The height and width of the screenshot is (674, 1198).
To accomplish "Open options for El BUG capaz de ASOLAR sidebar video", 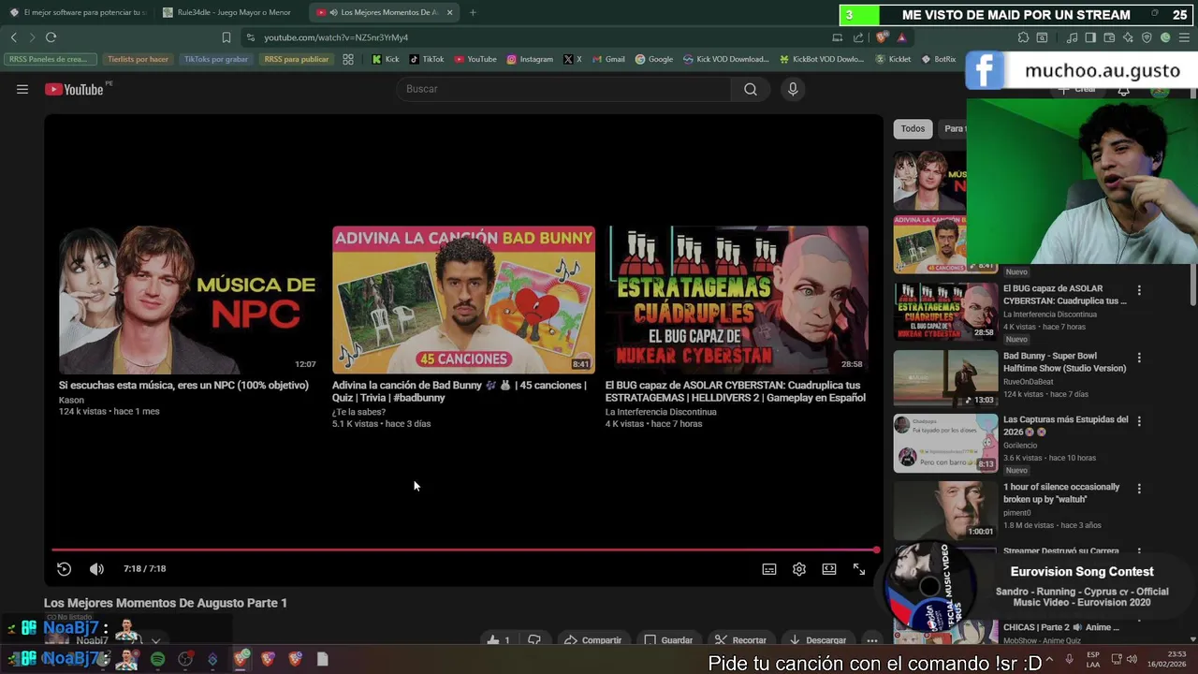I will click(1139, 290).
